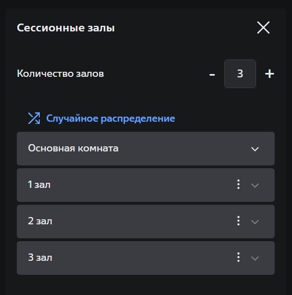Open the 1 зал three-dot menu
Image resolution: width=292 pixels, height=295 pixels.
coord(238,185)
